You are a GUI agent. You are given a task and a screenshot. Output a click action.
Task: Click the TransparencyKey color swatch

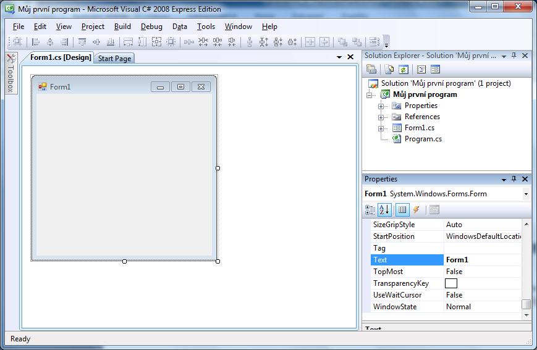(451, 283)
